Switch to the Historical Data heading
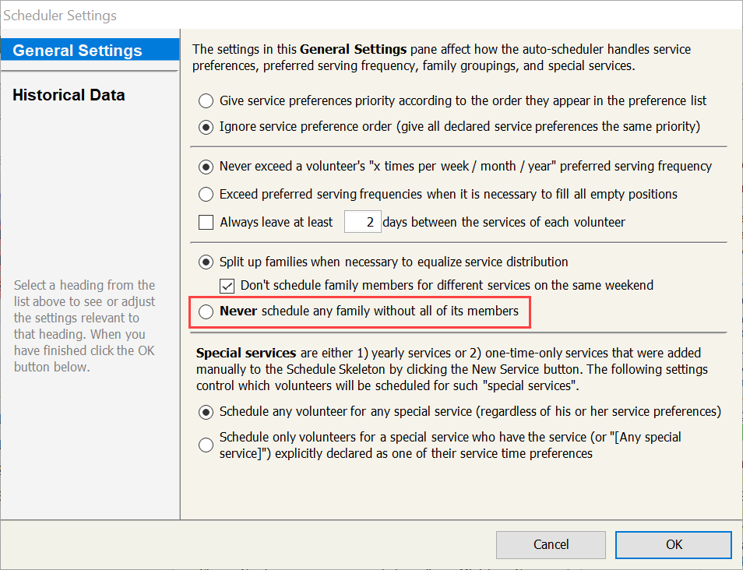743x570 pixels. pos(69,95)
